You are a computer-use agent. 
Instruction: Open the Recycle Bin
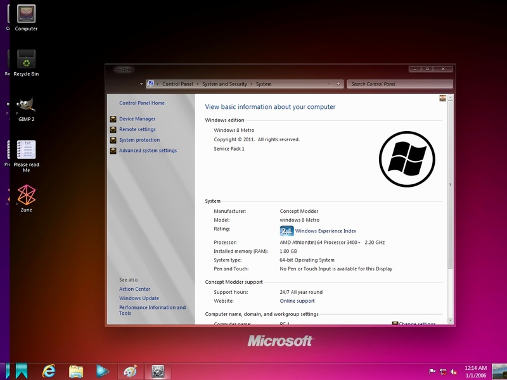(25, 58)
